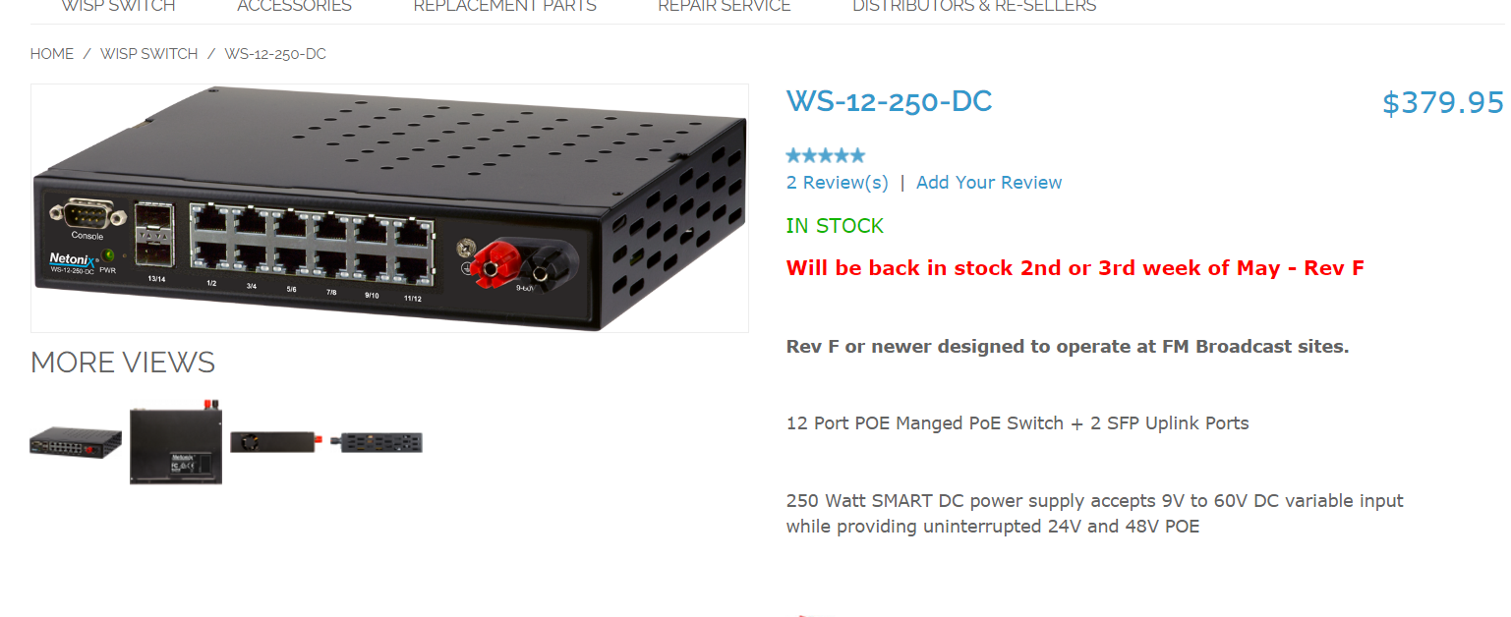
Task: View the third side-profile thumbnail
Action: 273,442
